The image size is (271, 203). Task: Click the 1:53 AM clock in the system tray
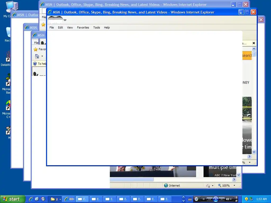261,199
